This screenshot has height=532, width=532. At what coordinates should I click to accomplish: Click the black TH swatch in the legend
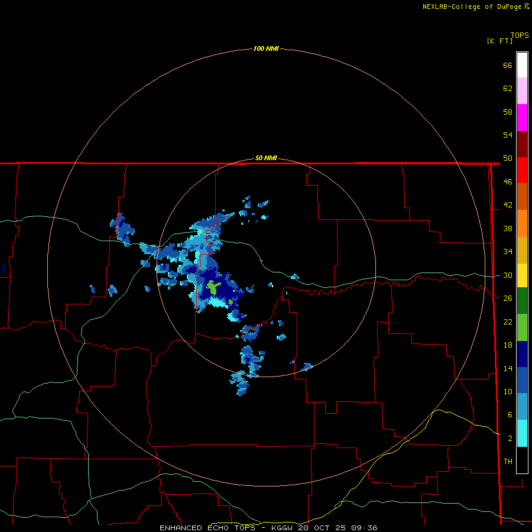click(x=522, y=460)
